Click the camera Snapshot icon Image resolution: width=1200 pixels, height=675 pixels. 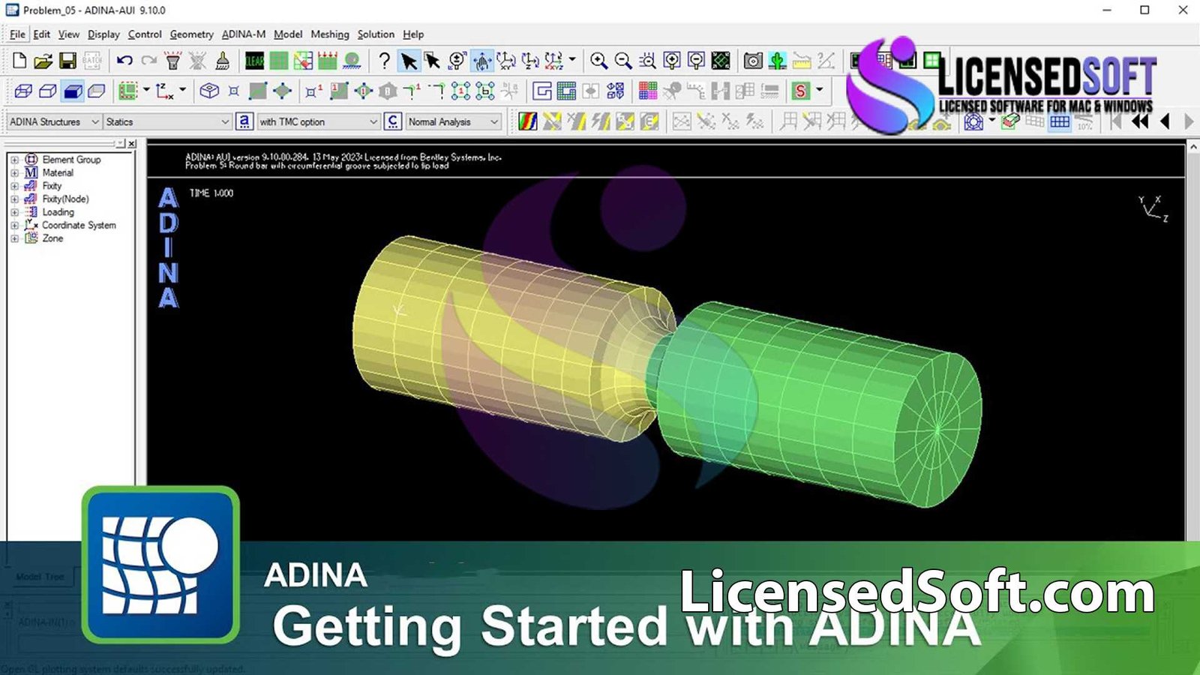click(x=753, y=61)
